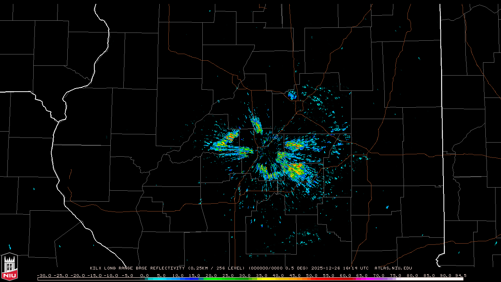Click the NIU logo in bottom-left corner
The width and height of the screenshot is (501, 282).
tap(9, 267)
